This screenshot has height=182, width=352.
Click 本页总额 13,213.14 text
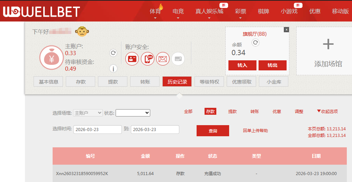click(327, 129)
